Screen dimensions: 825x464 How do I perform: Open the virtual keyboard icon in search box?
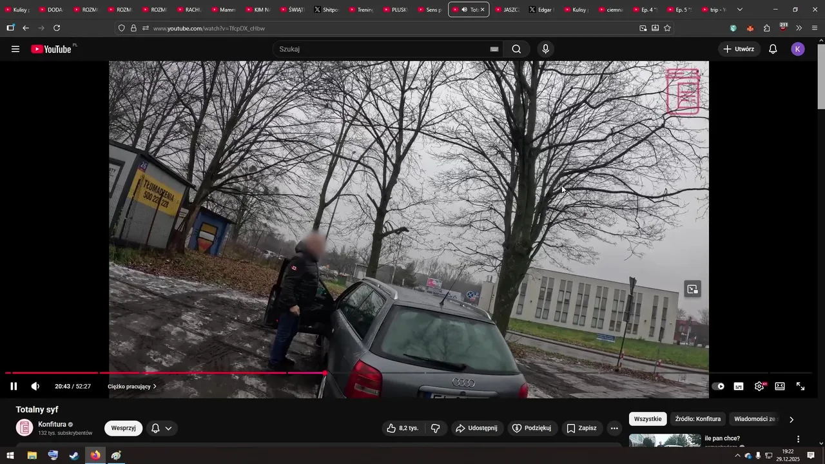pyautogui.click(x=494, y=49)
